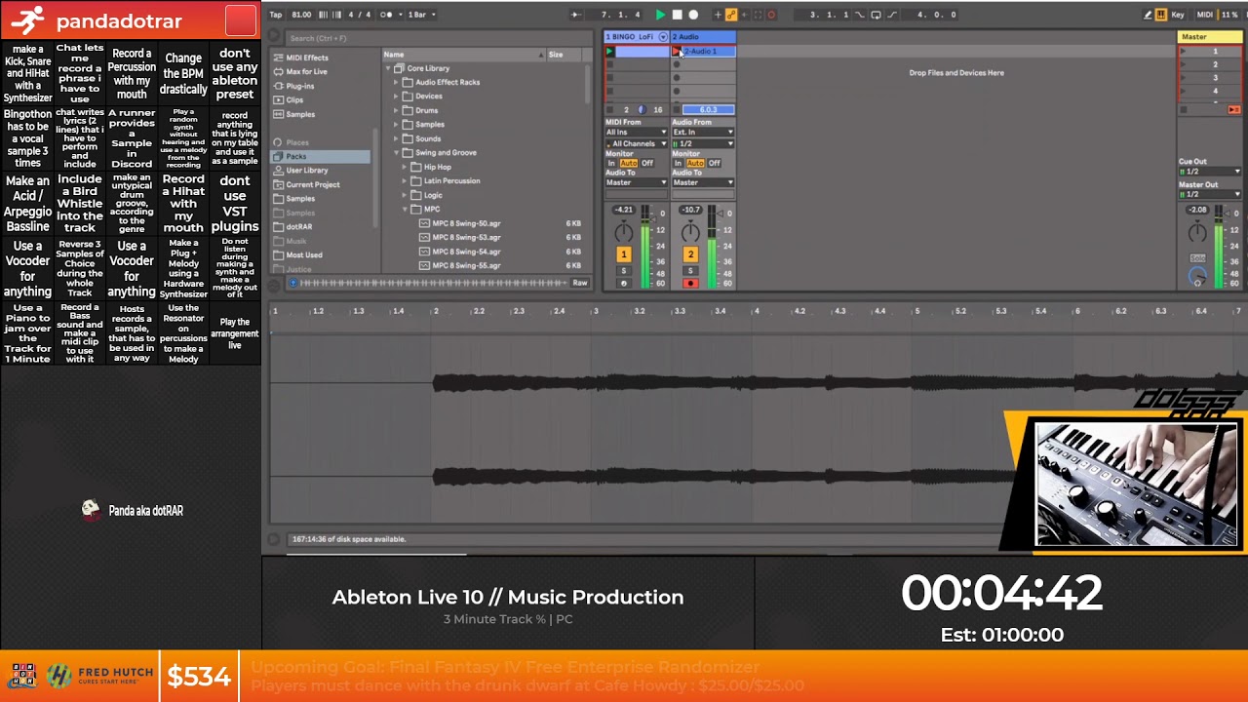Open track 2 Audio To Master dropdown

tap(703, 182)
